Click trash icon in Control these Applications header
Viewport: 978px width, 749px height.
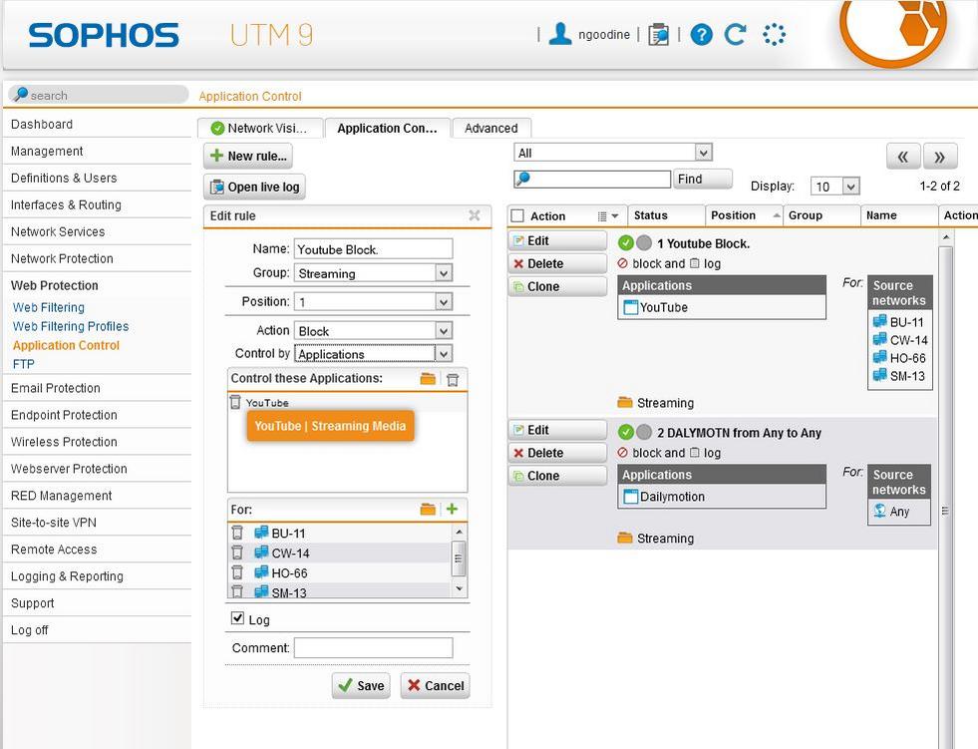[x=453, y=380]
